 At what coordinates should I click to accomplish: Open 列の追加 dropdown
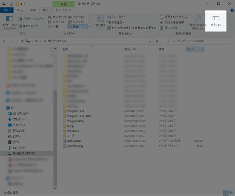(116, 22)
